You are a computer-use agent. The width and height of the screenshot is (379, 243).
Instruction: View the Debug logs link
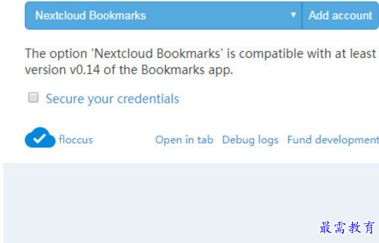point(250,140)
